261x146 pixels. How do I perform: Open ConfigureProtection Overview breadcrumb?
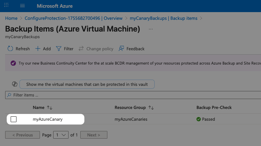click(74, 18)
